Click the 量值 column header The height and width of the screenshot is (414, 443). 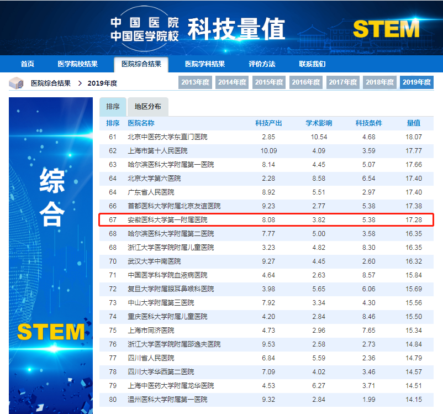414,123
